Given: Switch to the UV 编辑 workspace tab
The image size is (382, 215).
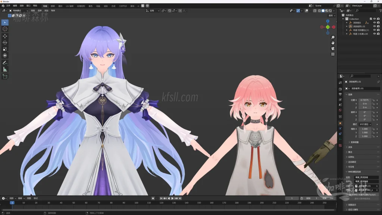Looking at the screenshot, I should click(69, 6).
